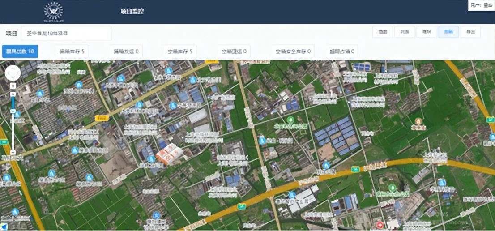Click the arrow icon in map's bottom-left corner

pyautogui.click(x=4, y=227)
